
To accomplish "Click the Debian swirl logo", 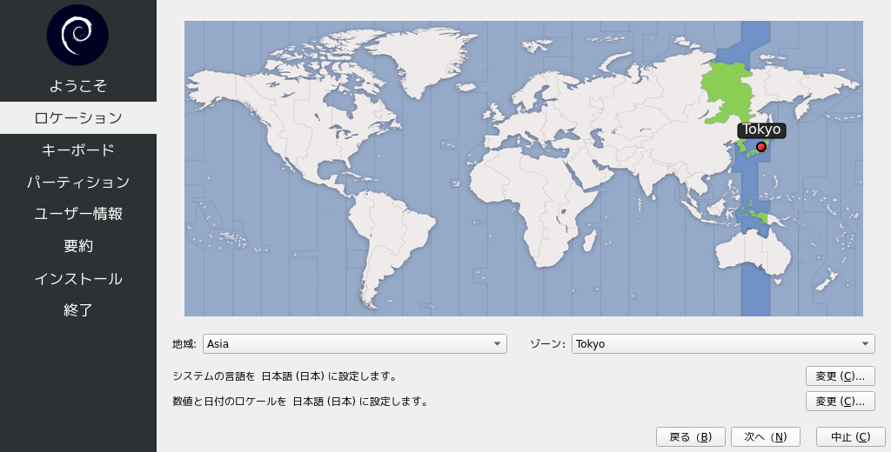I will point(77,35).
